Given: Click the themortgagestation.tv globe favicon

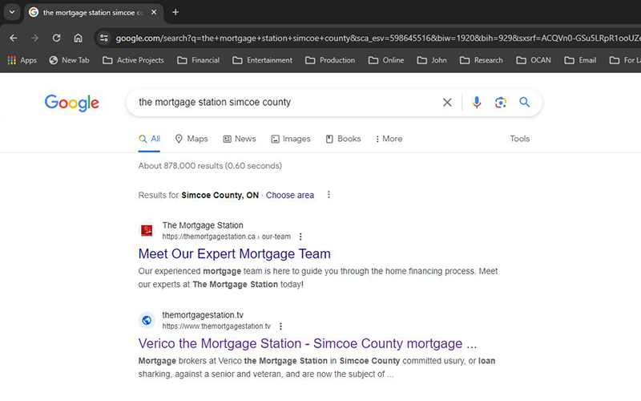Looking at the screenshot, I should (147, 320).
